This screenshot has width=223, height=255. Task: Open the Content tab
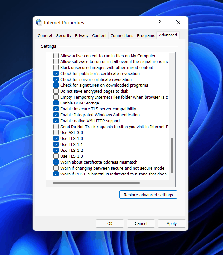click(x=99, y=35)
